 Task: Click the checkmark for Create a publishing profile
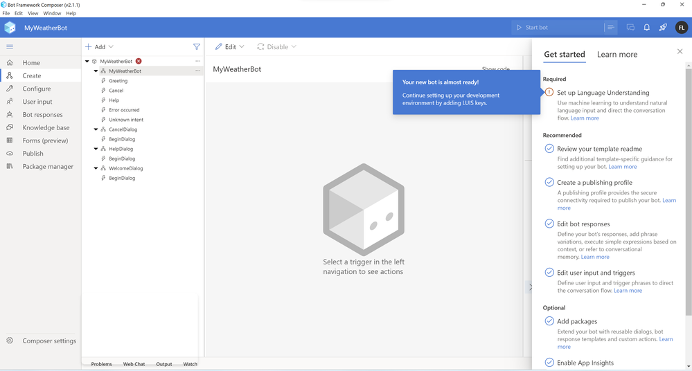coord(549,182)
